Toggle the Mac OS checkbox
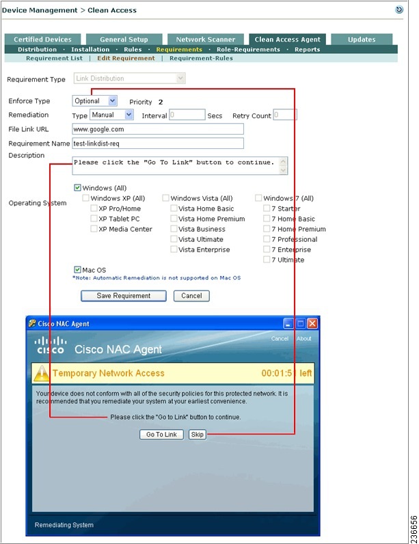The width and height of the screenshot is (419, 544). pyautogui.click(x=77, y=269)
